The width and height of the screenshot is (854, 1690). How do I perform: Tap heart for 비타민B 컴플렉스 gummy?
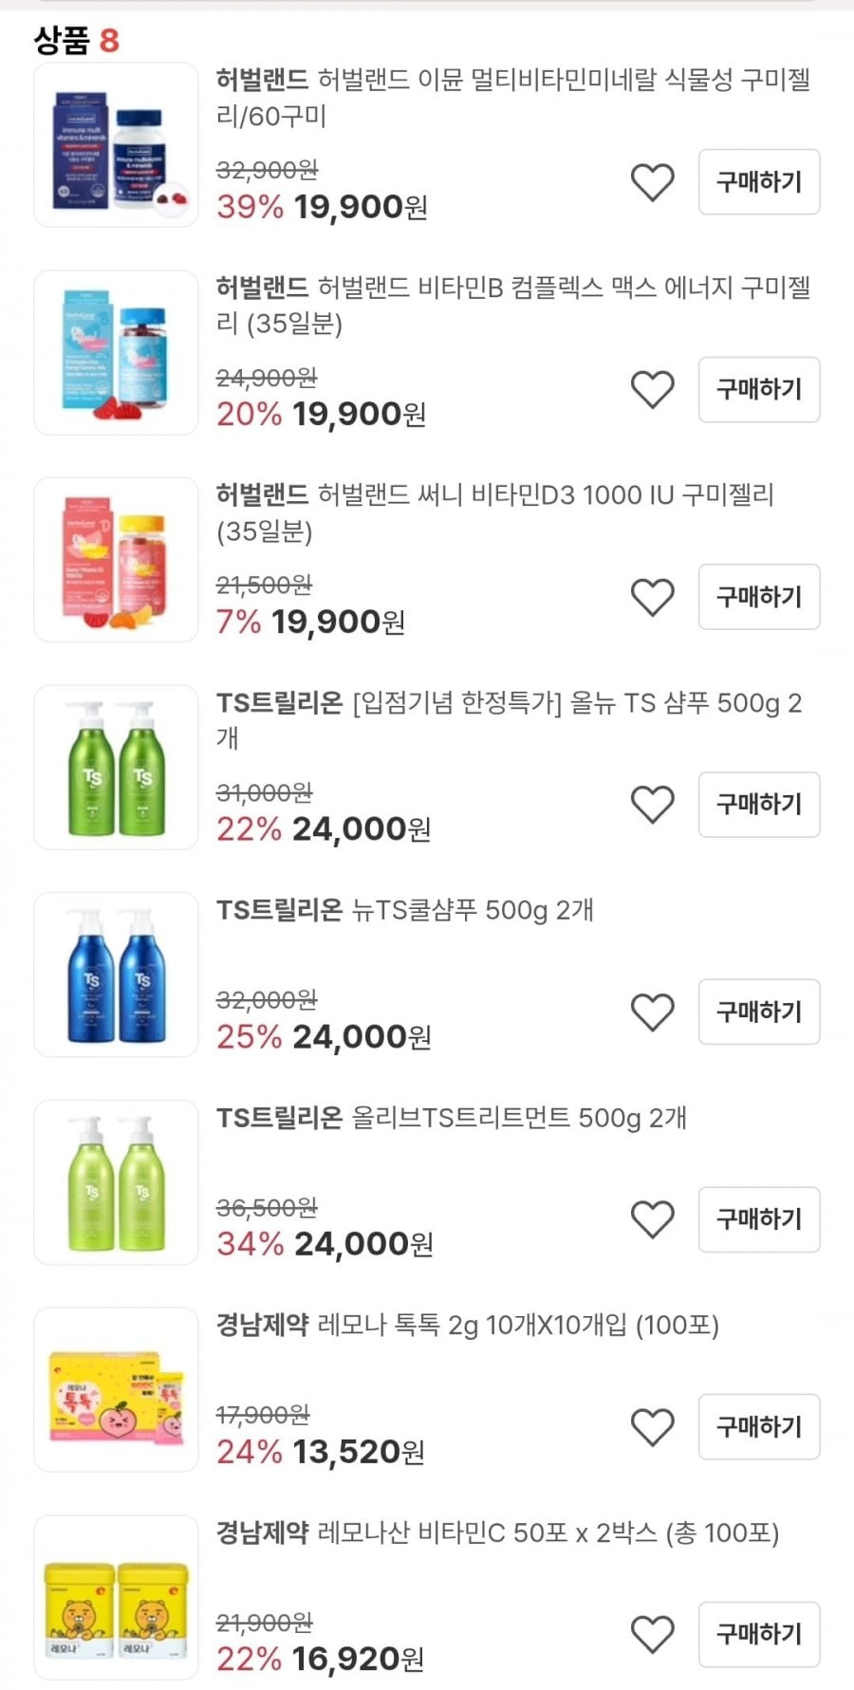click(652, 390)
